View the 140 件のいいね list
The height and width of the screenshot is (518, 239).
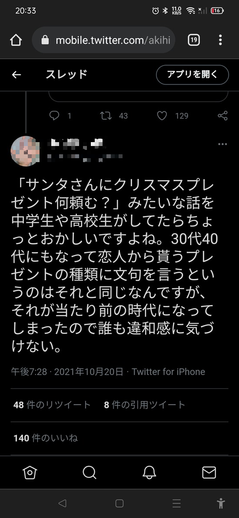(46, 438)
